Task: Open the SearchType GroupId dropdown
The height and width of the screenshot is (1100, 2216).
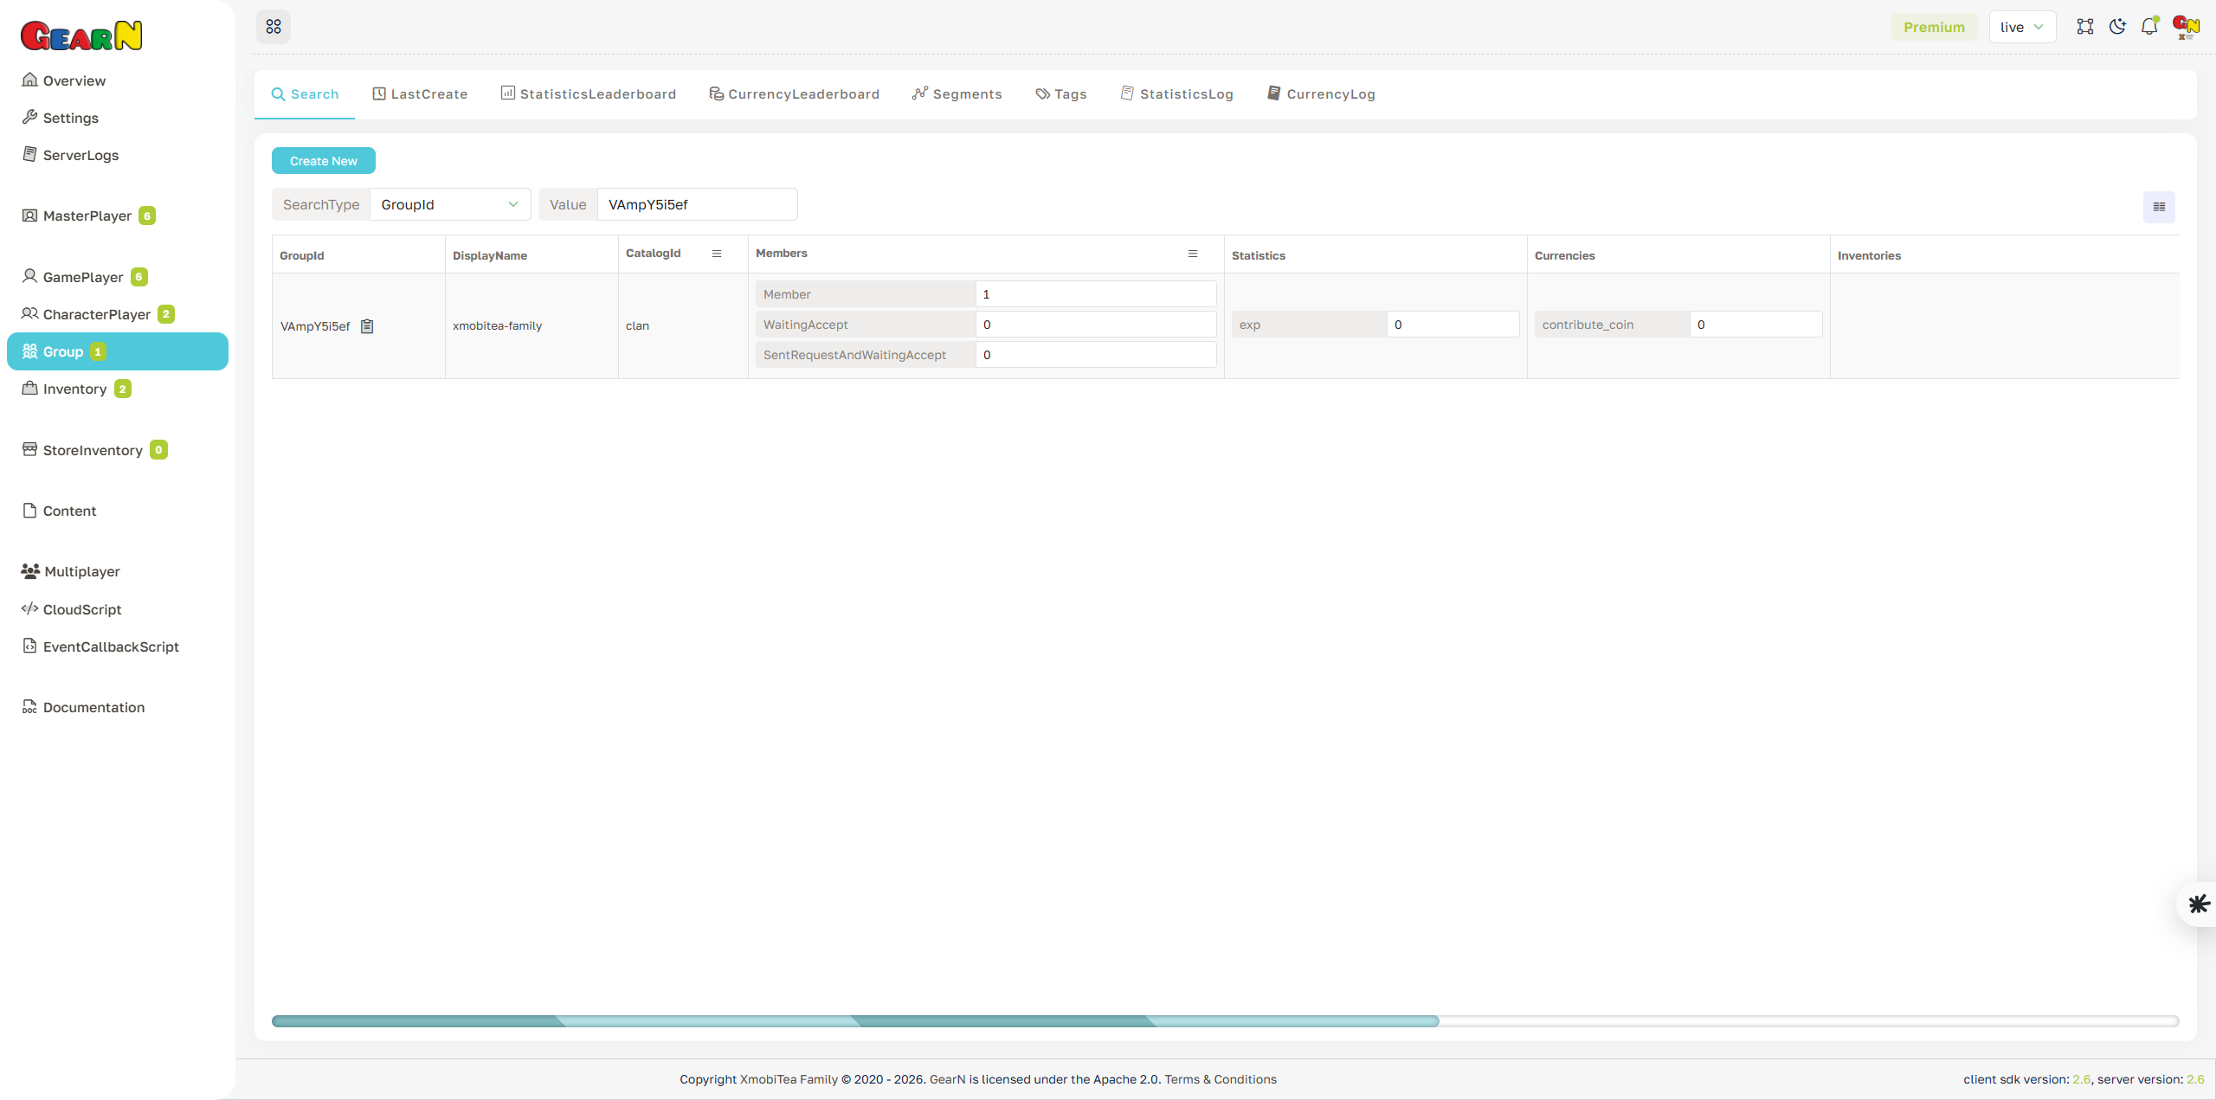Action: coord(449,204)
